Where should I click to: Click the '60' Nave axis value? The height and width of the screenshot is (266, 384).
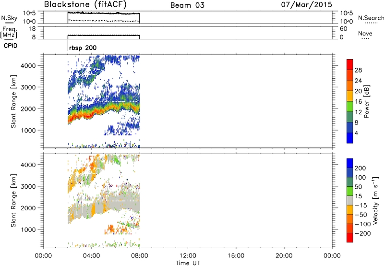pyautogui.click(x=343, y=29)
